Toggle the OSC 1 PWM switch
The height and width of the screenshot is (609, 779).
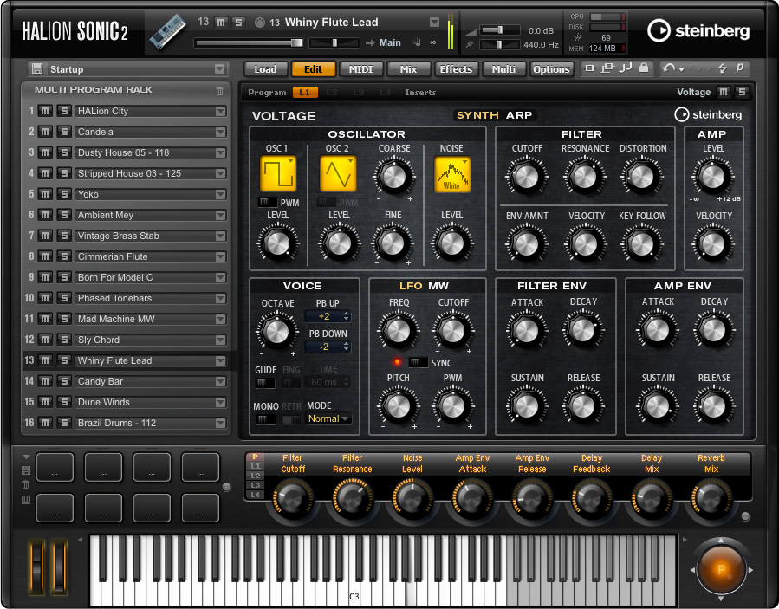[x=267, y=202]
